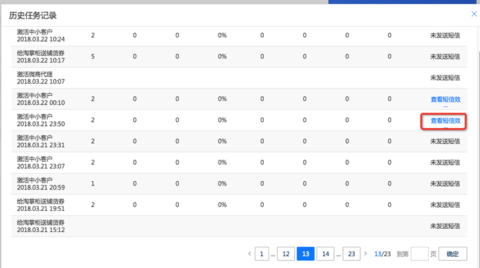Close the 历史任务记录 dialog
The image size is (480, 268).
click(474, 14)
